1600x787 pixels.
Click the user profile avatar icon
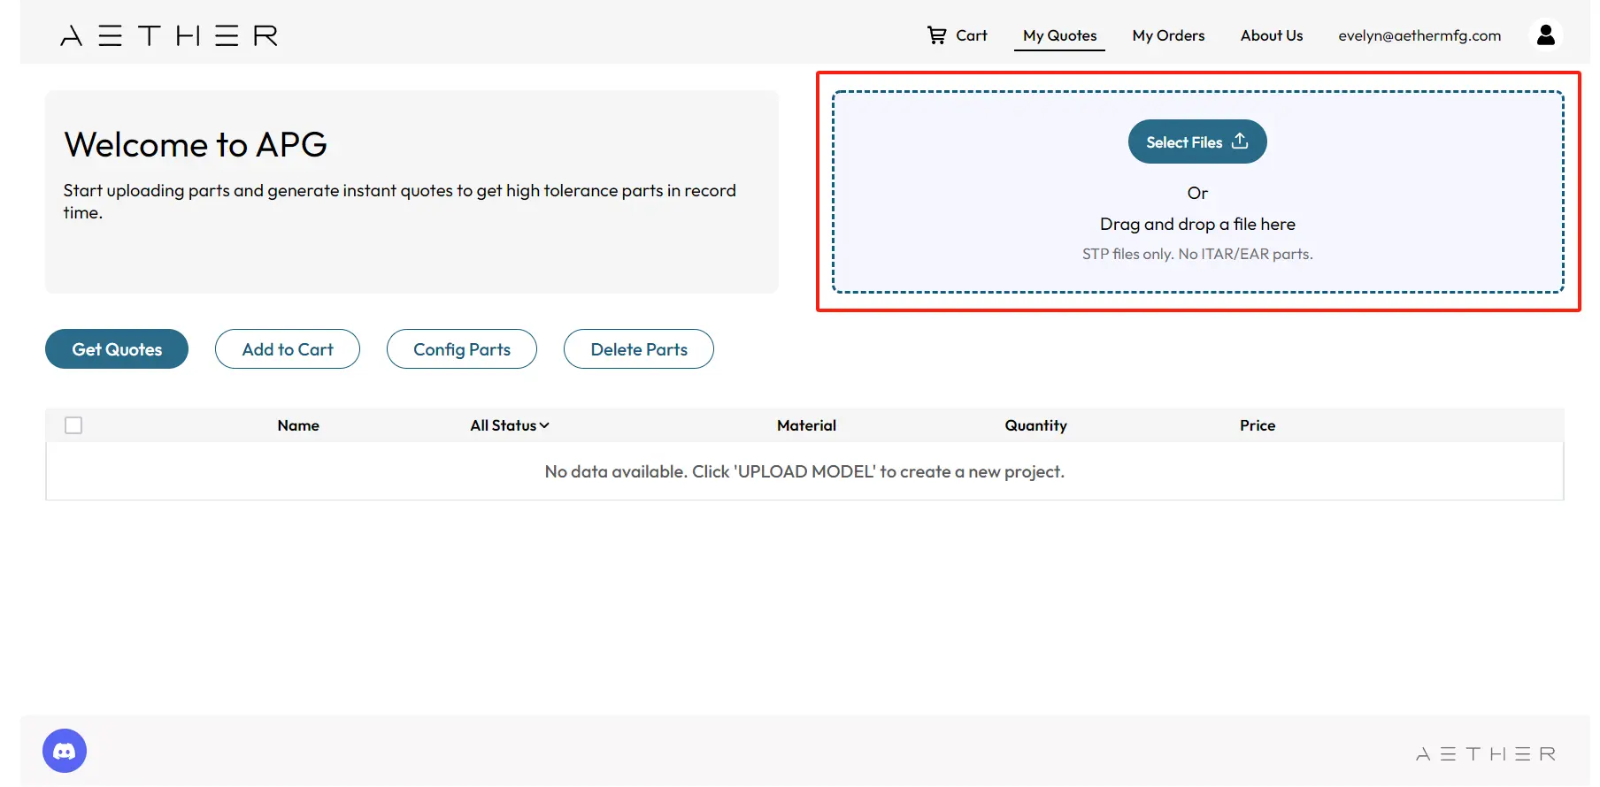click(x=1546, y=35)
